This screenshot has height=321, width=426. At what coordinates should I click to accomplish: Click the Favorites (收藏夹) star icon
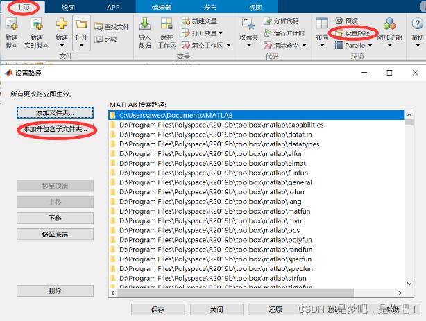[x=248, y=24]
